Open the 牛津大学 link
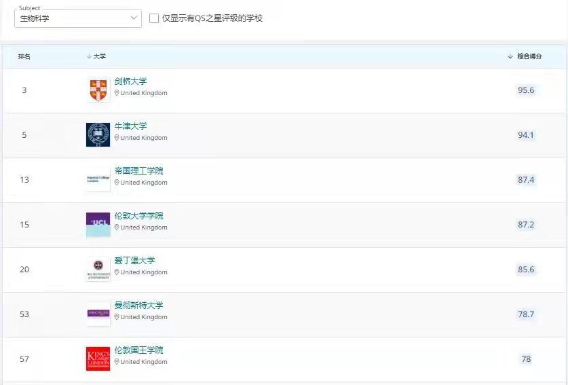The width and height of the screenshot is (568, 385). pyautogui.click(x=130, y=126)
